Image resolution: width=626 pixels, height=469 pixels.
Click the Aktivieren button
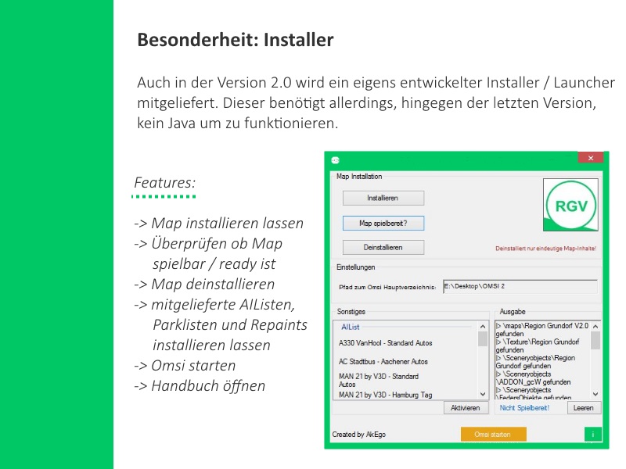coord(466,408)
